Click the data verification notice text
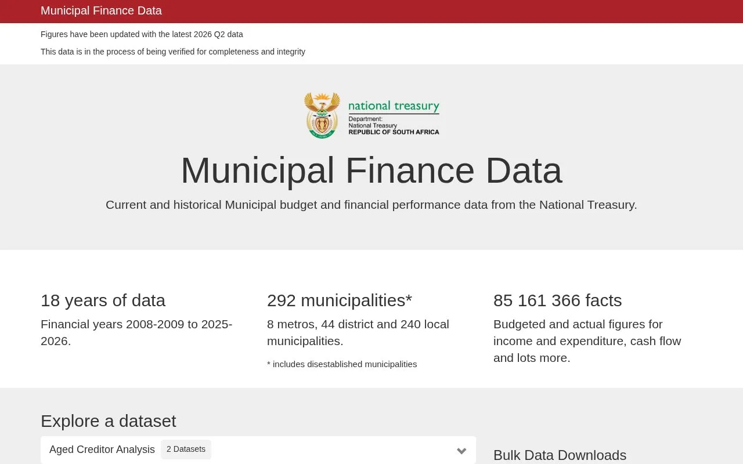 173,52
